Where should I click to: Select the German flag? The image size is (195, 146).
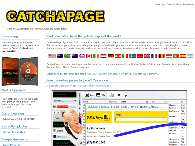pyautogui.click(x=111, y=56)
